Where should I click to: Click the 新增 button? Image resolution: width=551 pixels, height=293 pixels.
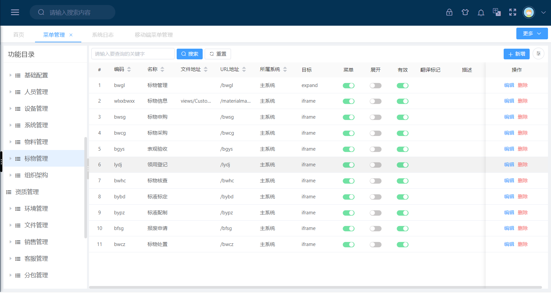(517, 54)
